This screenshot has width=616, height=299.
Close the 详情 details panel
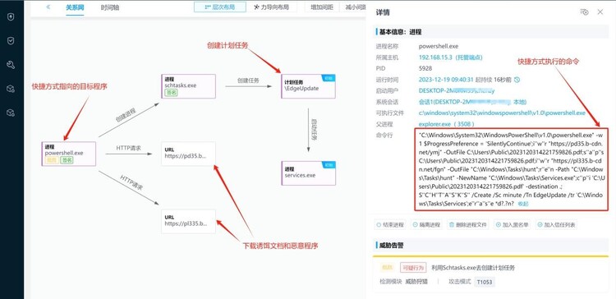[x=600, y=12]
